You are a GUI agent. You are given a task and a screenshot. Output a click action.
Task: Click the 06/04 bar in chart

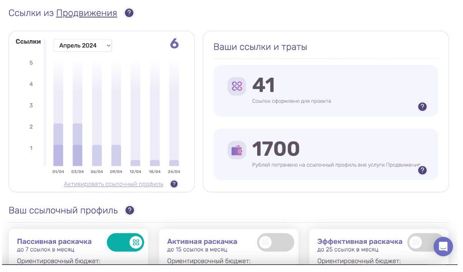97,155
